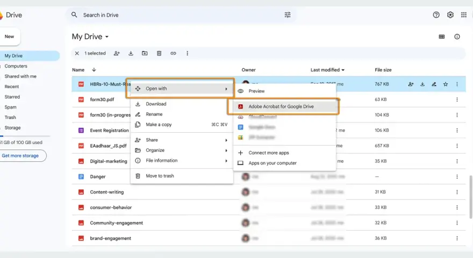Click the trash icon in selection toolbar
The width and height of the screenshot is (473, 258).
159,53
